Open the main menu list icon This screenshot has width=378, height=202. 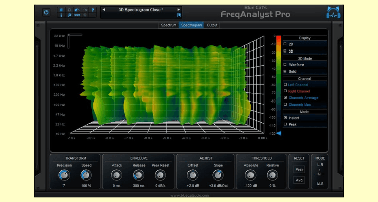(61, 10)
